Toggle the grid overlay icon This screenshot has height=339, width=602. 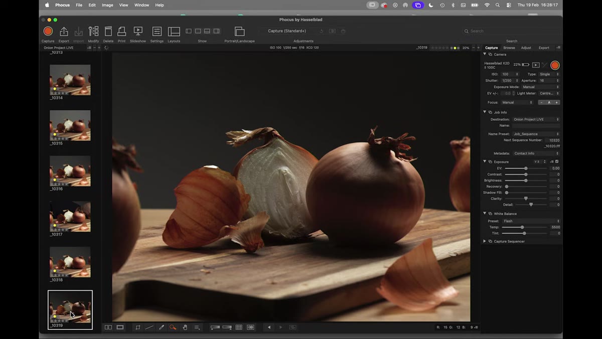click(239, 327)
